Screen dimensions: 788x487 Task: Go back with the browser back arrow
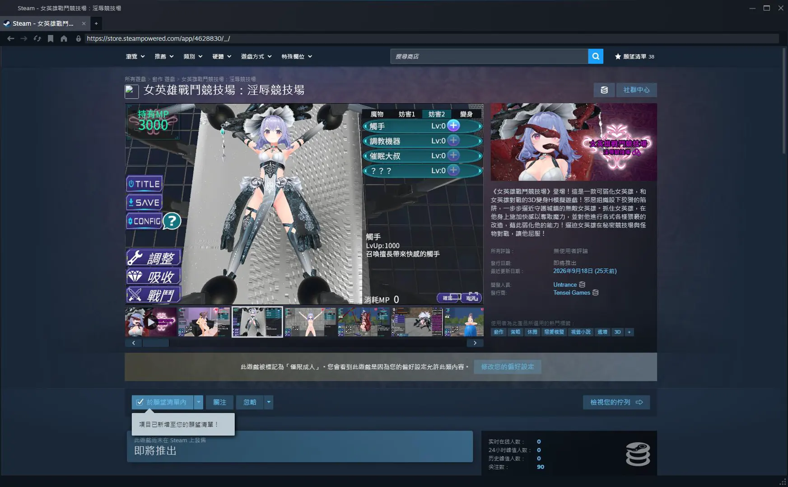click(10, 39)
